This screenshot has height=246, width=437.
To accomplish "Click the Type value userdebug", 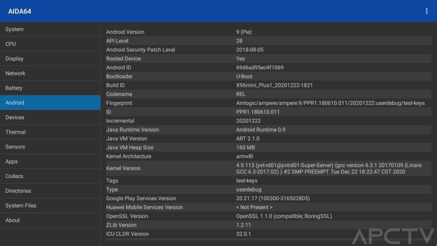I will coord(249,190).
